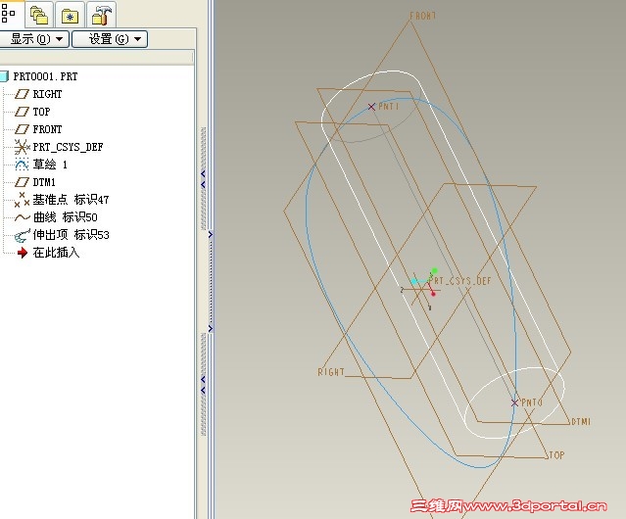Image resolution: width=626 pixels, height=519 pixels.
Task: Click the PRT0001.PRT part icon
Action: point(4,76)
